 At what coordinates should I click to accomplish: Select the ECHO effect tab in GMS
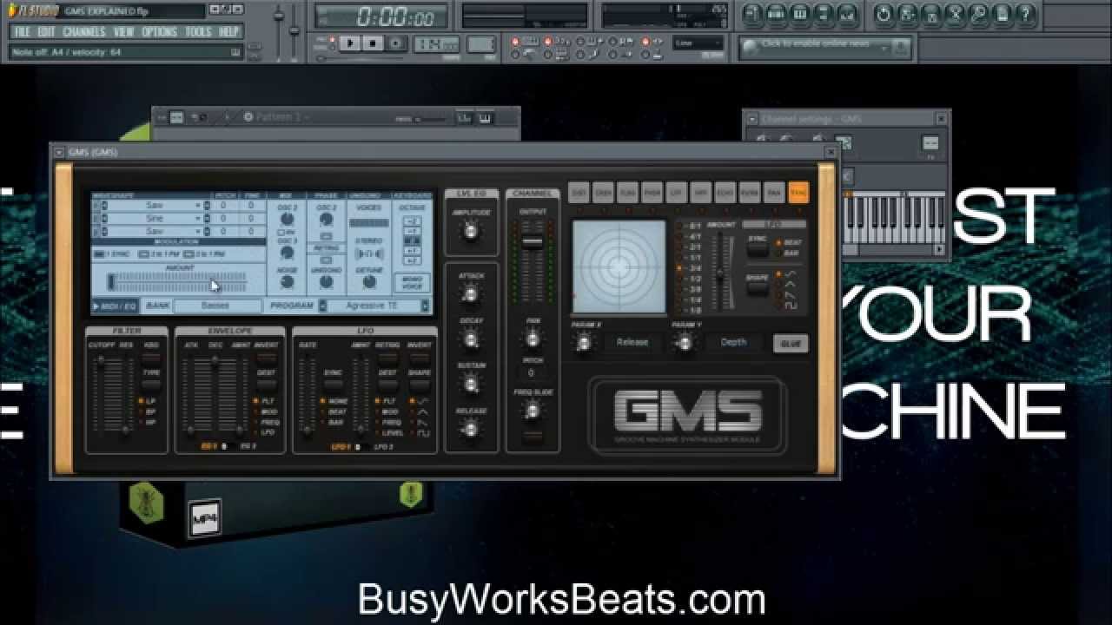(x=725, y=193)
